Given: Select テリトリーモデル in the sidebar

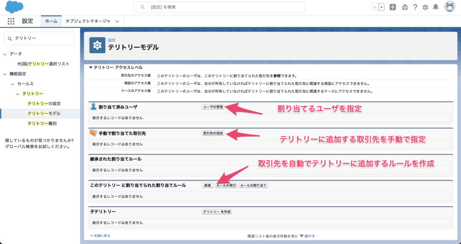Looking at the screenshot, I should pos(44,113).
